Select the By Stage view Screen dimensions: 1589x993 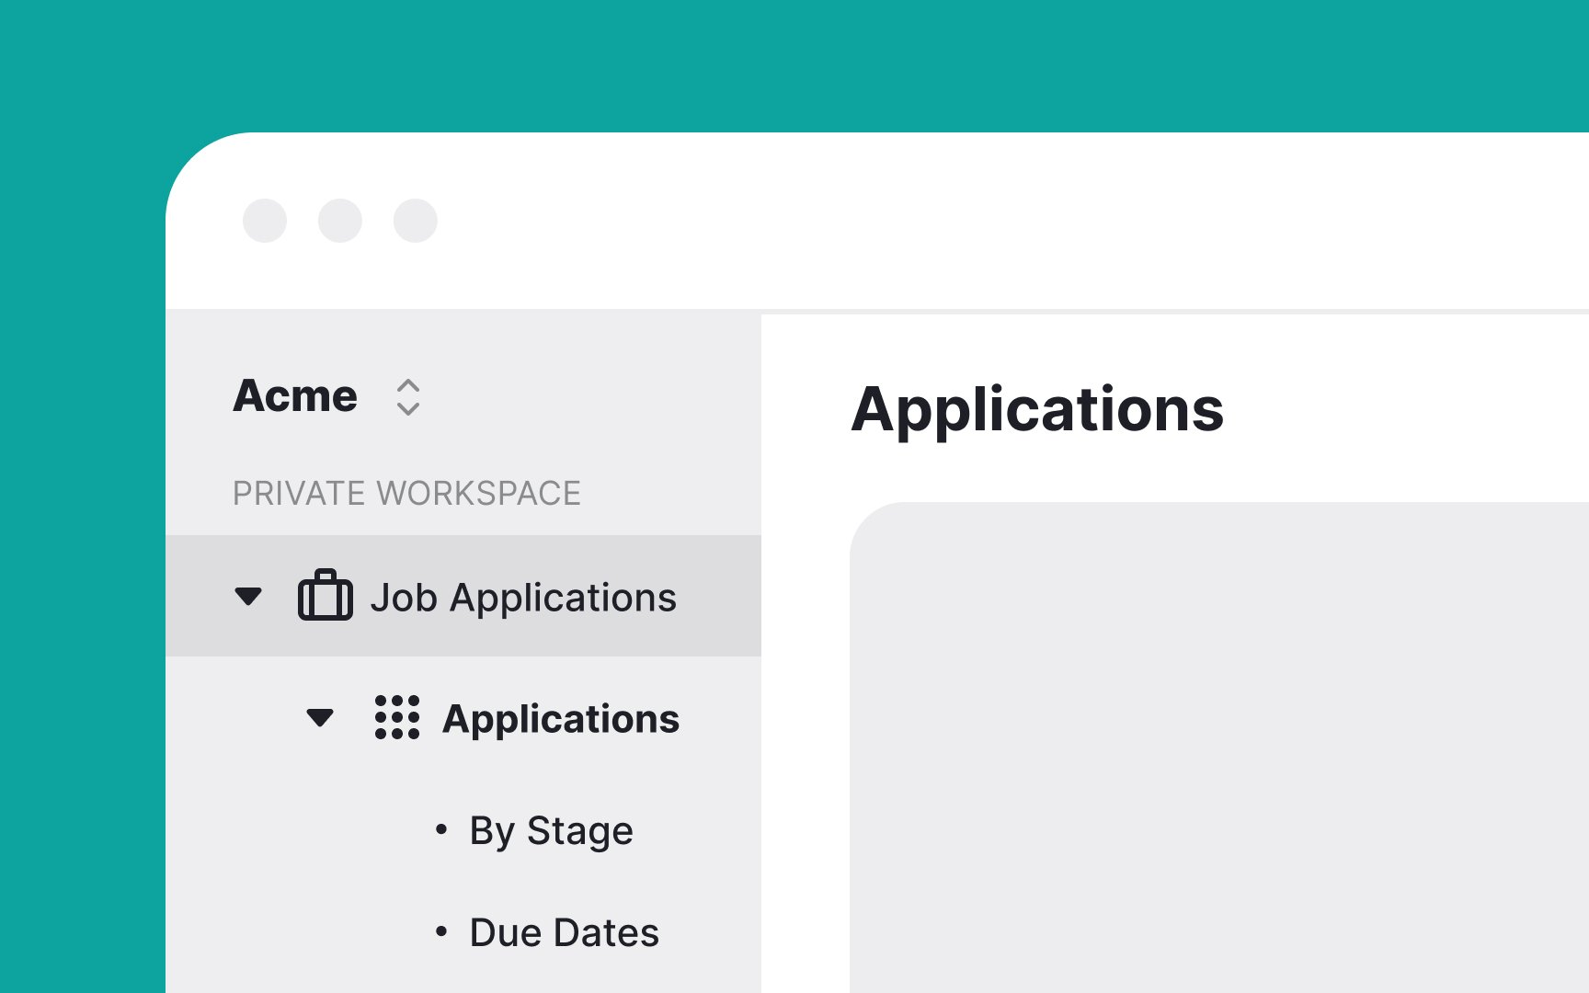tap(551, 830)
